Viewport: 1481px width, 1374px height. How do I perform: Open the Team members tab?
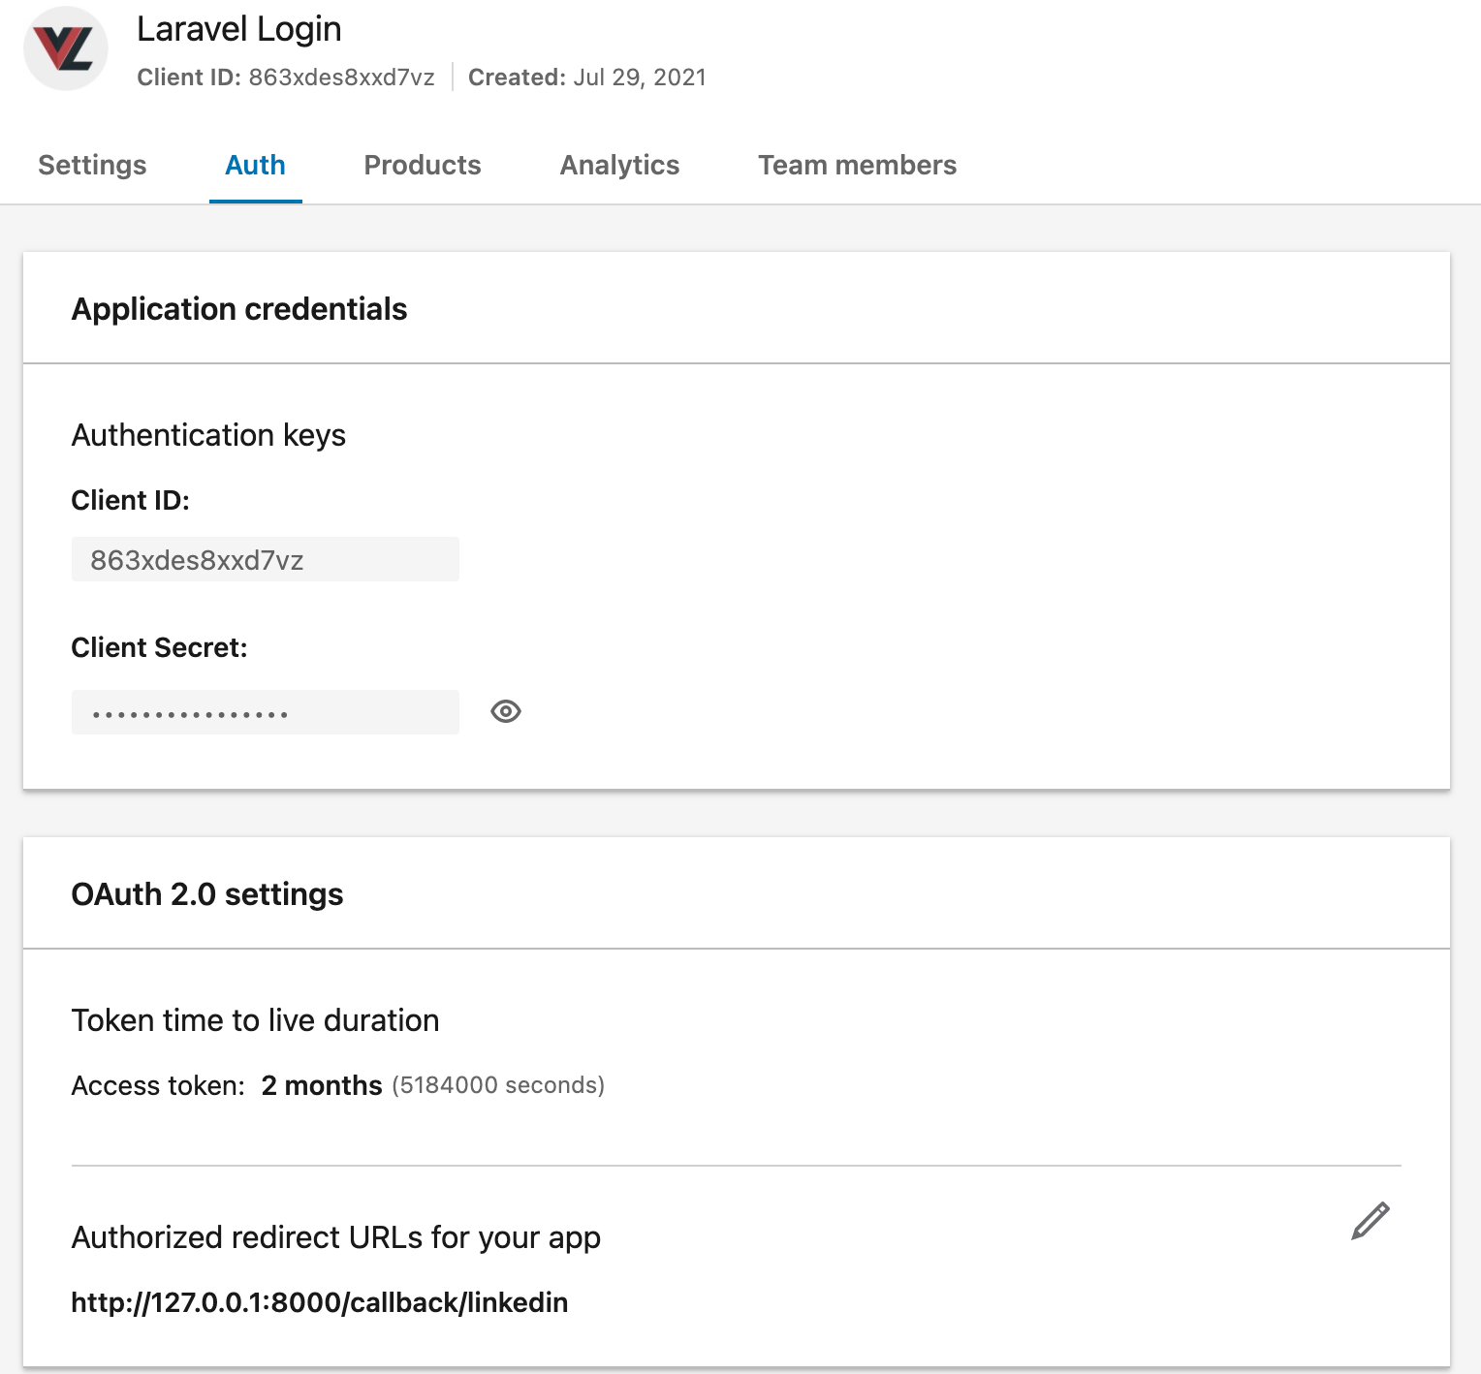tap(857, 165)
